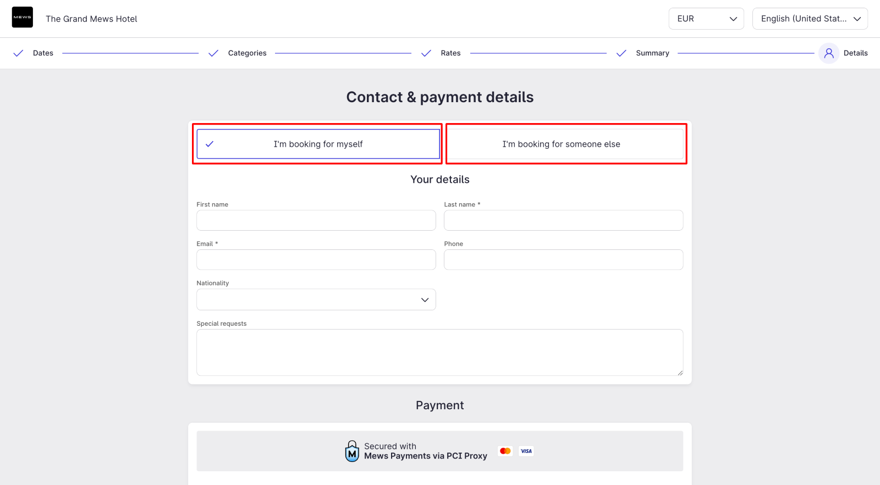880x485 pixels.
Task: Click the Categories step checkmark icon
Action: [x=213, y=53]
